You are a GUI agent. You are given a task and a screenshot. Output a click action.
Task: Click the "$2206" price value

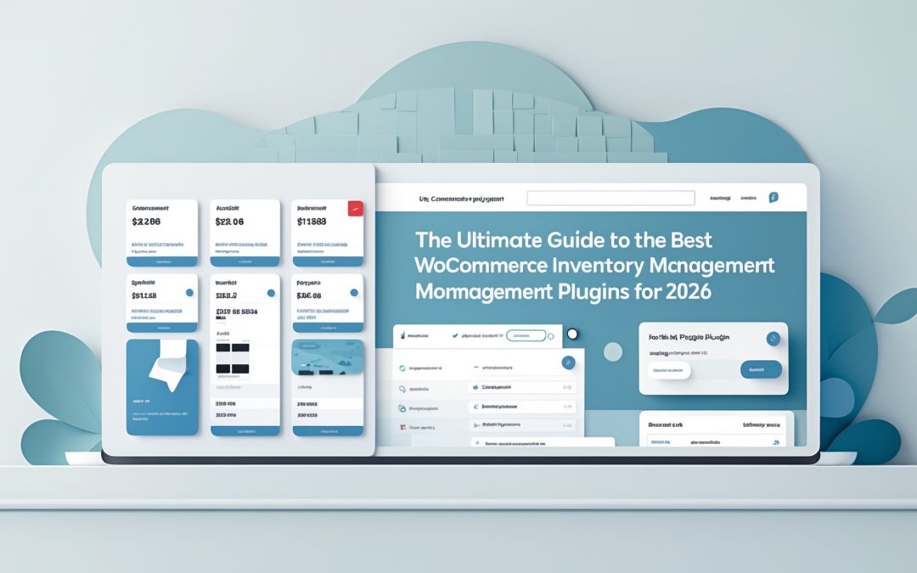click(x=146, y=222)
